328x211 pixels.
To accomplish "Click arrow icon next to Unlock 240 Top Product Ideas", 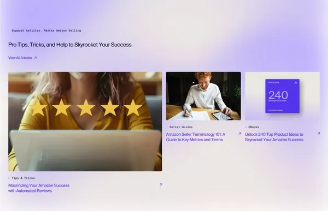I will [x=319, y=134].
